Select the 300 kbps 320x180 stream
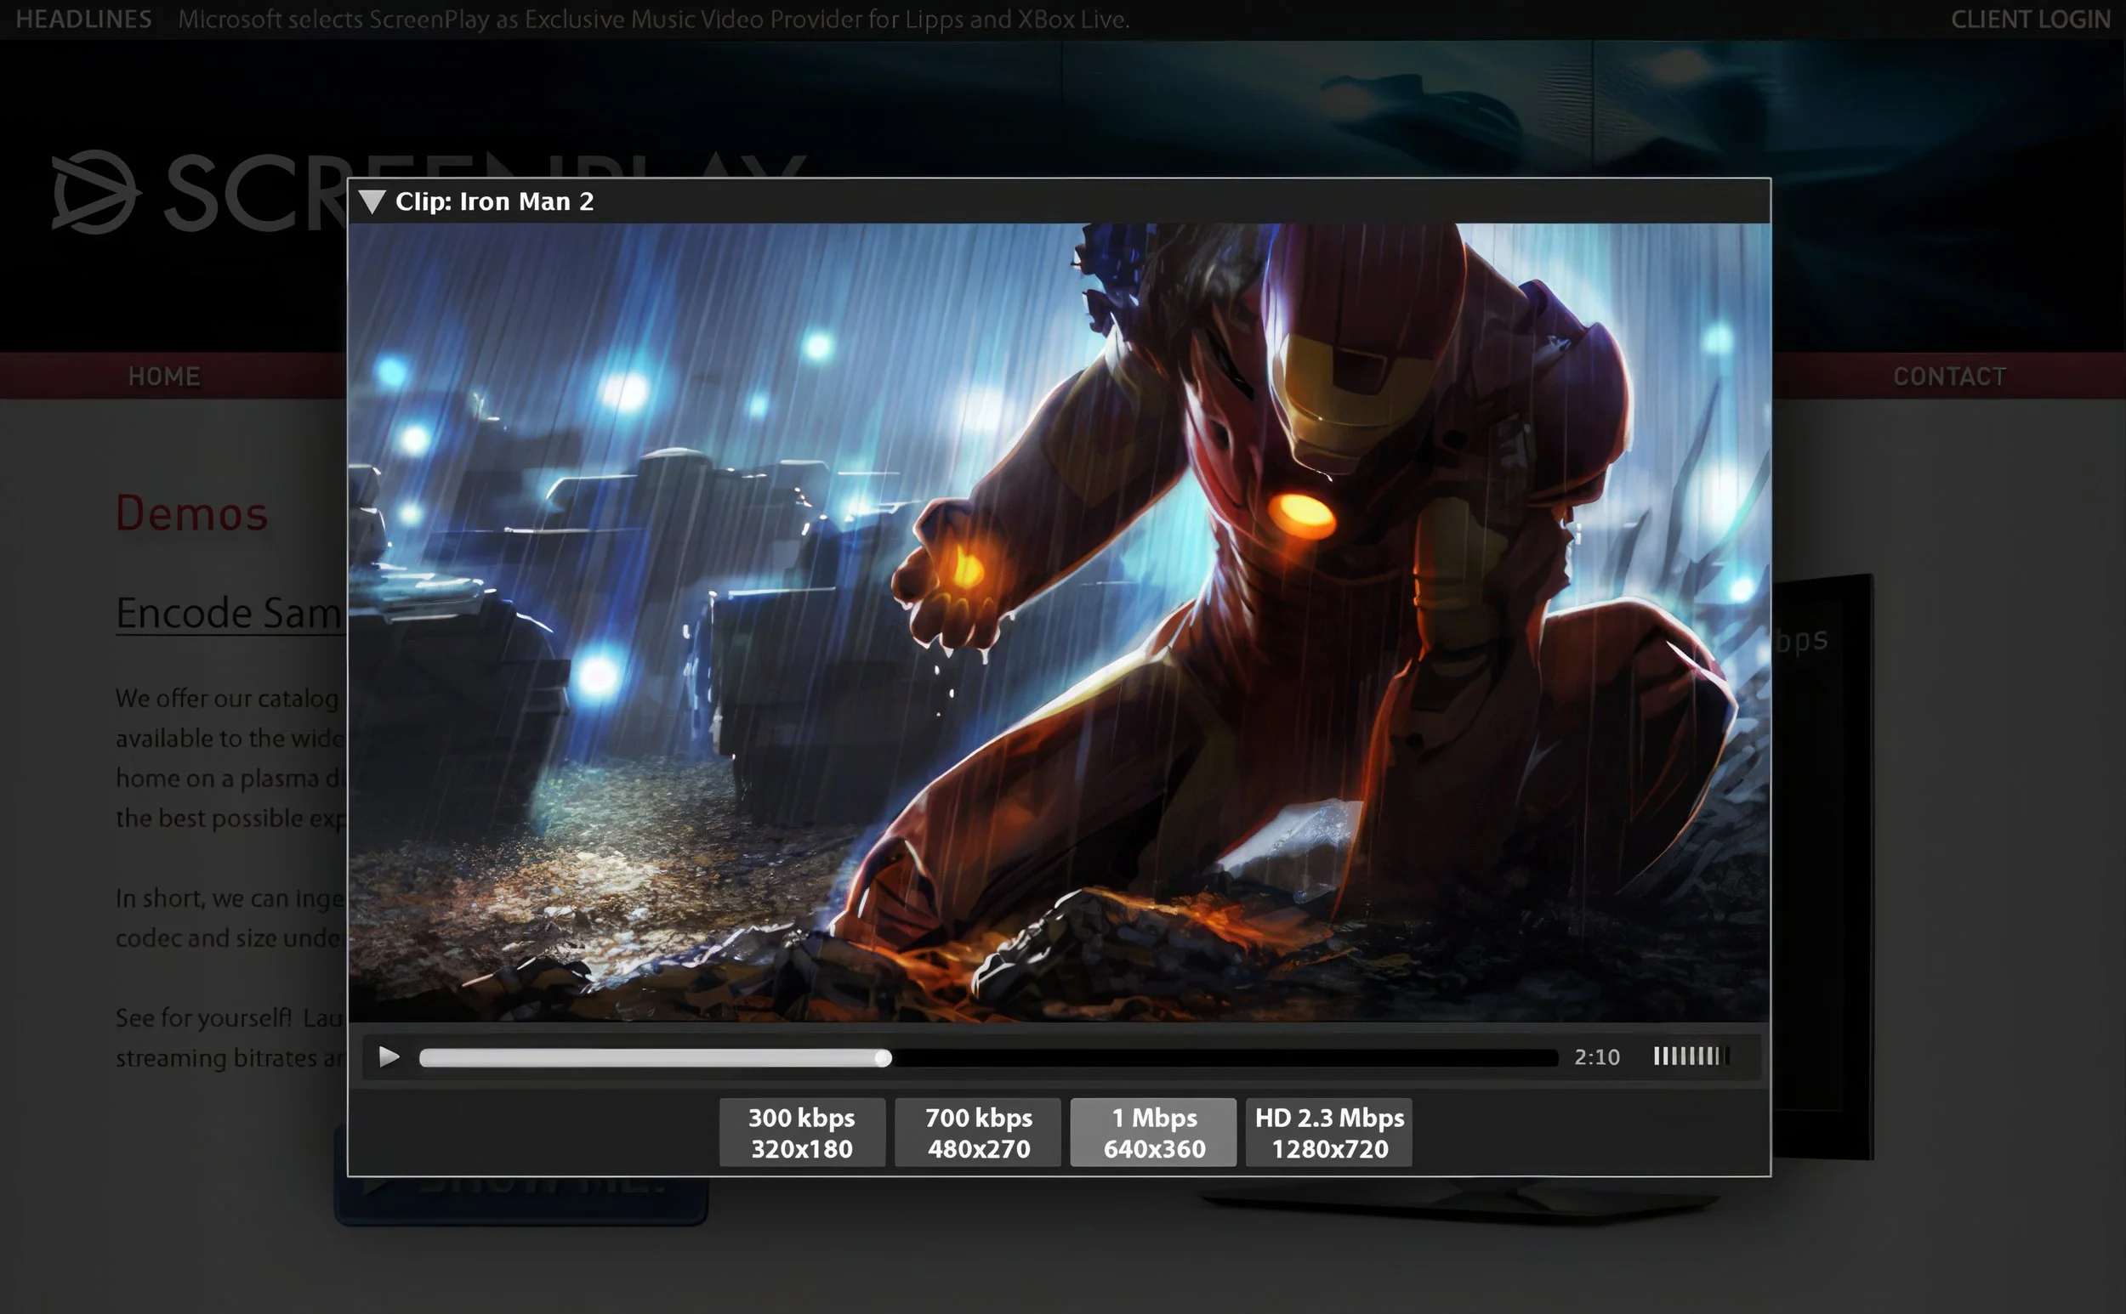This screenshot has width=2126, height=1314. pos(802,1132)
